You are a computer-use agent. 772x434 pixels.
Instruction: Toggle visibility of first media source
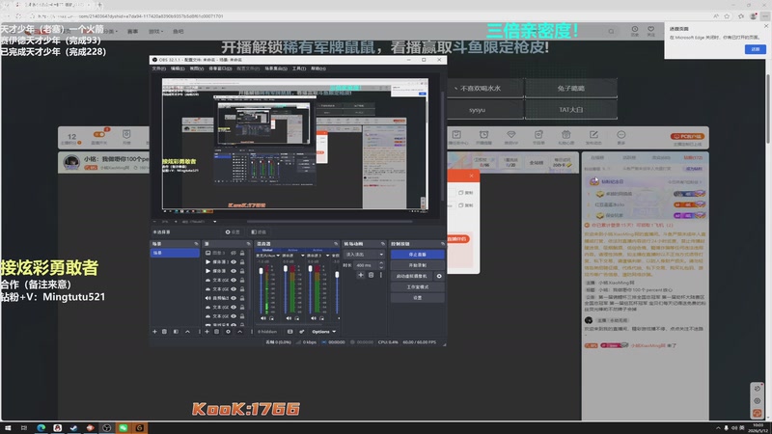tap(234, 261)
